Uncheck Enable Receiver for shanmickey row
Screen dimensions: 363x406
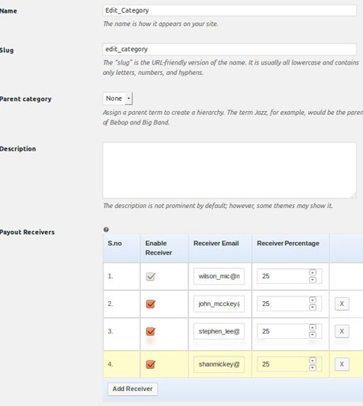tap(151, 364)
